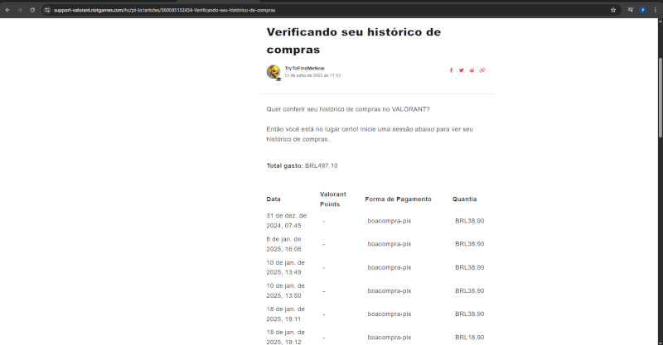Click the "Quantia" column header
Screen dimensions: 663x345
[x=464, y=199]
